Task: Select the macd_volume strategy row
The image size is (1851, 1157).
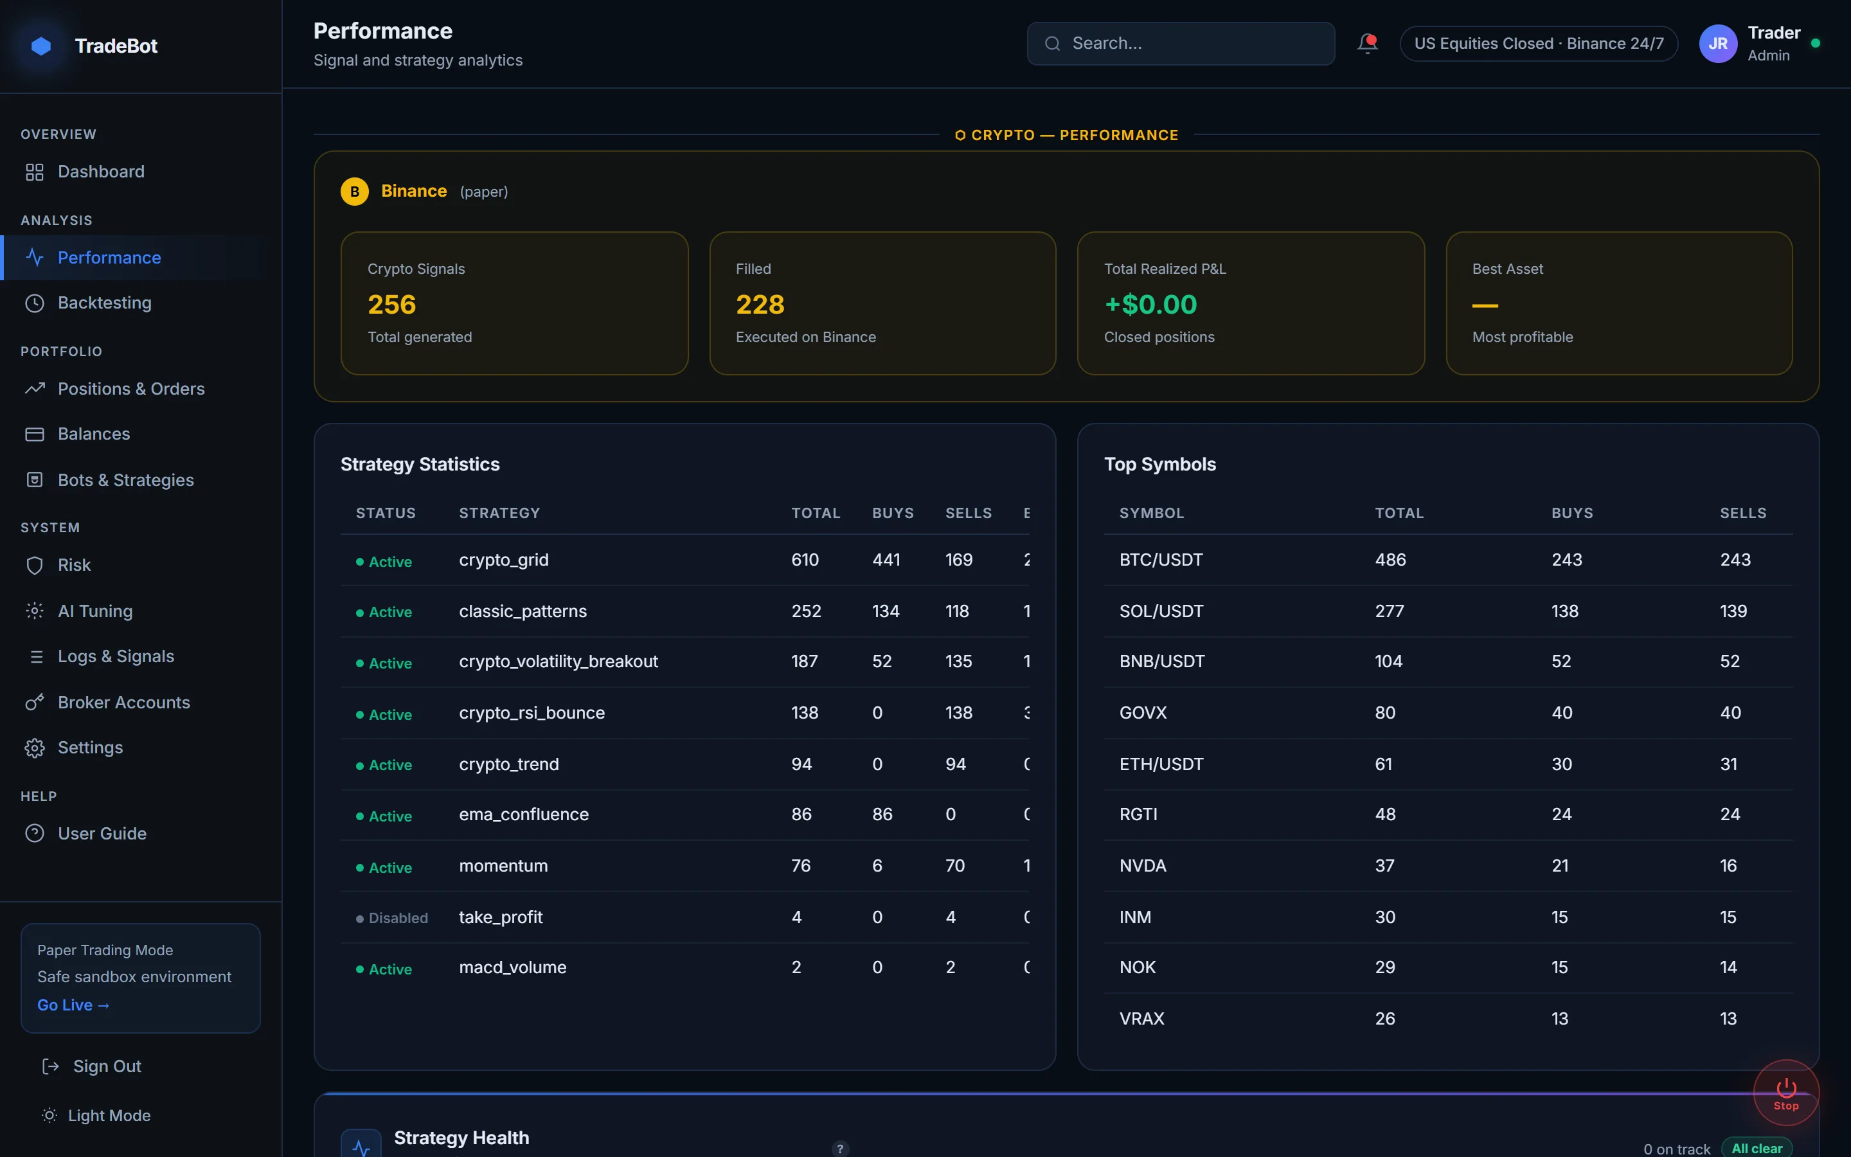Action: coord(684,968)
